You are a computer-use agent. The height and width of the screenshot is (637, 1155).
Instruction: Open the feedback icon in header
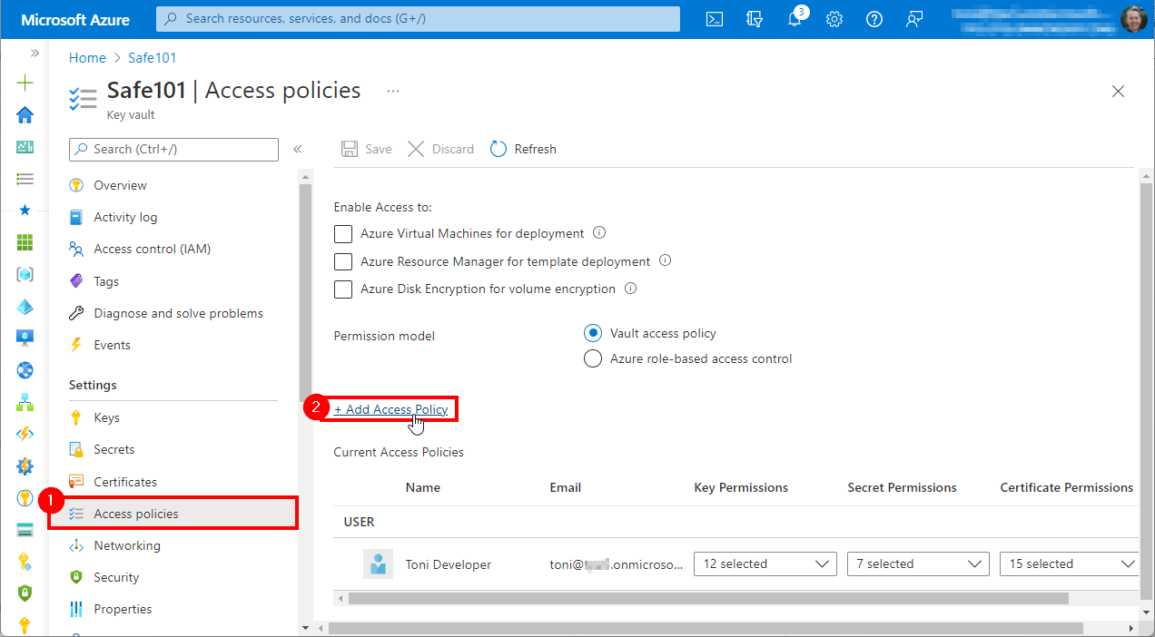coord(914,19)
